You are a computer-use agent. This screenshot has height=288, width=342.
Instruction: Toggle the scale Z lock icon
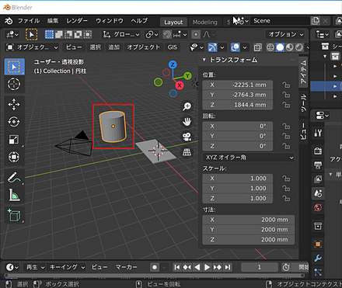point(286,198)
